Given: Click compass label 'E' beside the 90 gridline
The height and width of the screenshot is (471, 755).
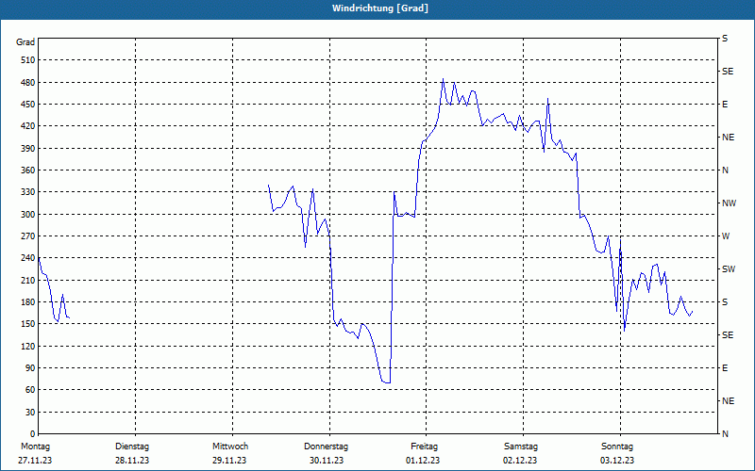Looking at the screenshot, I should click(725, 368).
